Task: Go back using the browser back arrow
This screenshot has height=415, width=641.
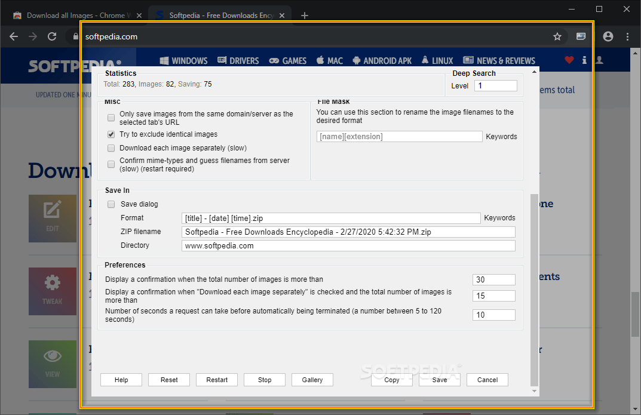Action: pyautogui.click(x=14, y=36)
